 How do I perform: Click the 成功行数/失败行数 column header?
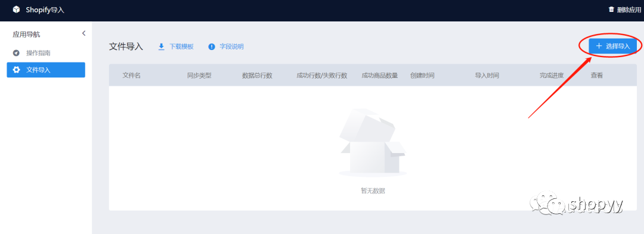coord(322,76)
